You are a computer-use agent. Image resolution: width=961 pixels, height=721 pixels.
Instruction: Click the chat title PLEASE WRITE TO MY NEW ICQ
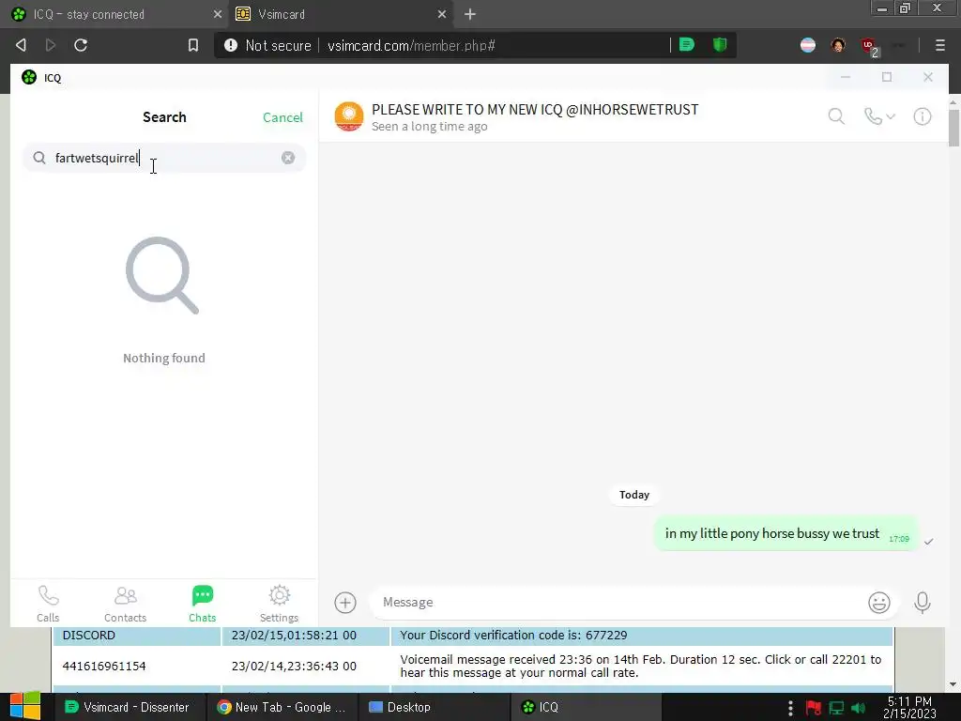[534, 110]
